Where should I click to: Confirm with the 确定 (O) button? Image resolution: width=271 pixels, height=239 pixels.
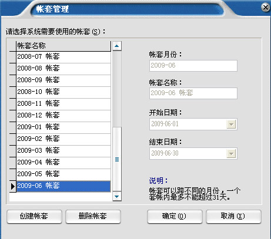click(175, 217)
